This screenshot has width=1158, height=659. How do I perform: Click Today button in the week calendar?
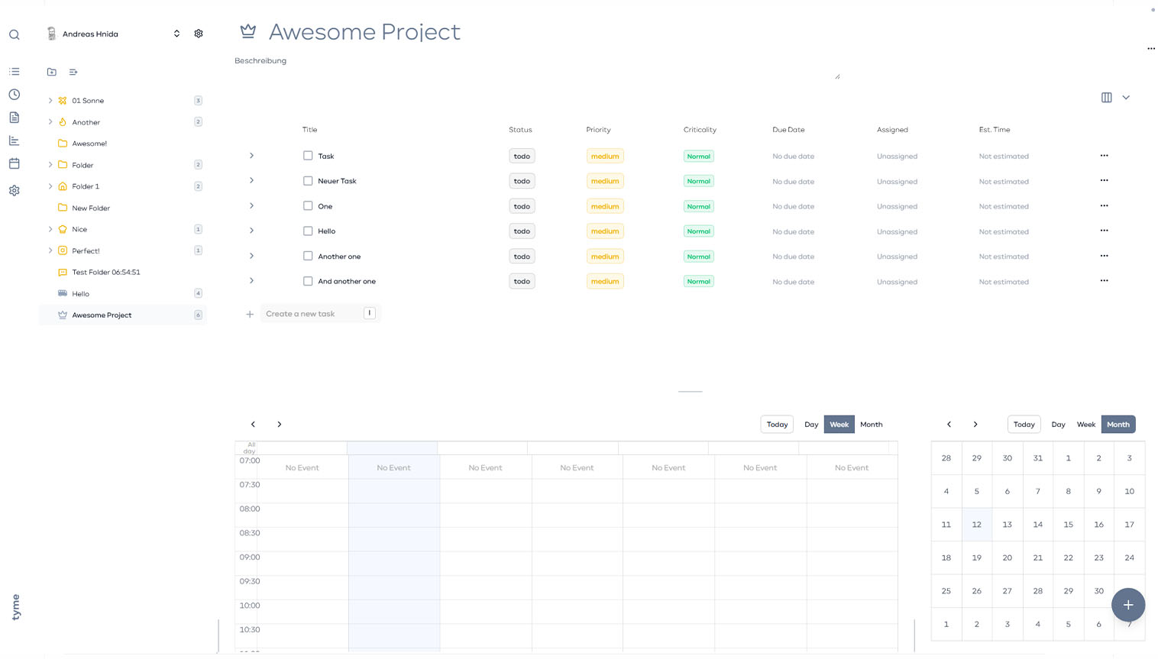coord(777,425)
